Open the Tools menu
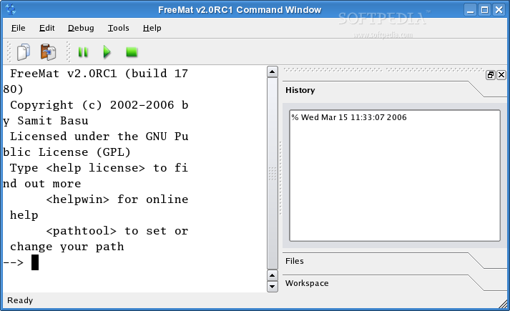Viewport: 510px width, 311px height. (119, 29)
